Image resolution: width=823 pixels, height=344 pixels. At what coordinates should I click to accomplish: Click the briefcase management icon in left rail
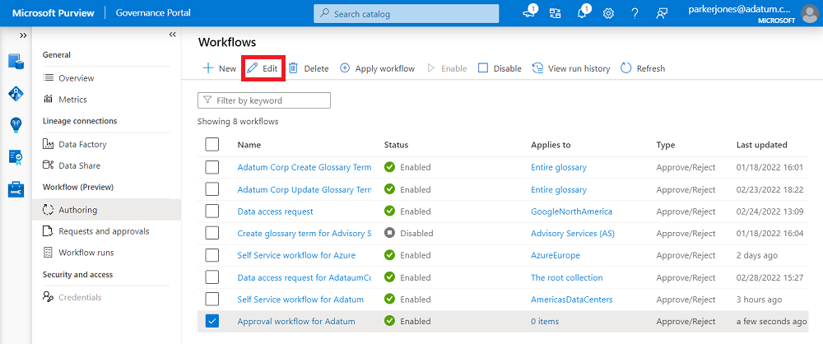(x=16, y=189)
